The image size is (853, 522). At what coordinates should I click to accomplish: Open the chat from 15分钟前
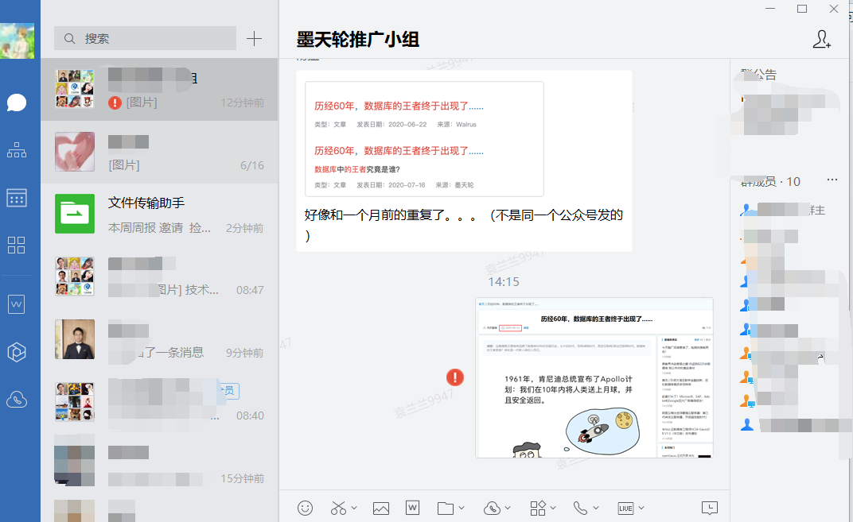(x=159, y=465)
